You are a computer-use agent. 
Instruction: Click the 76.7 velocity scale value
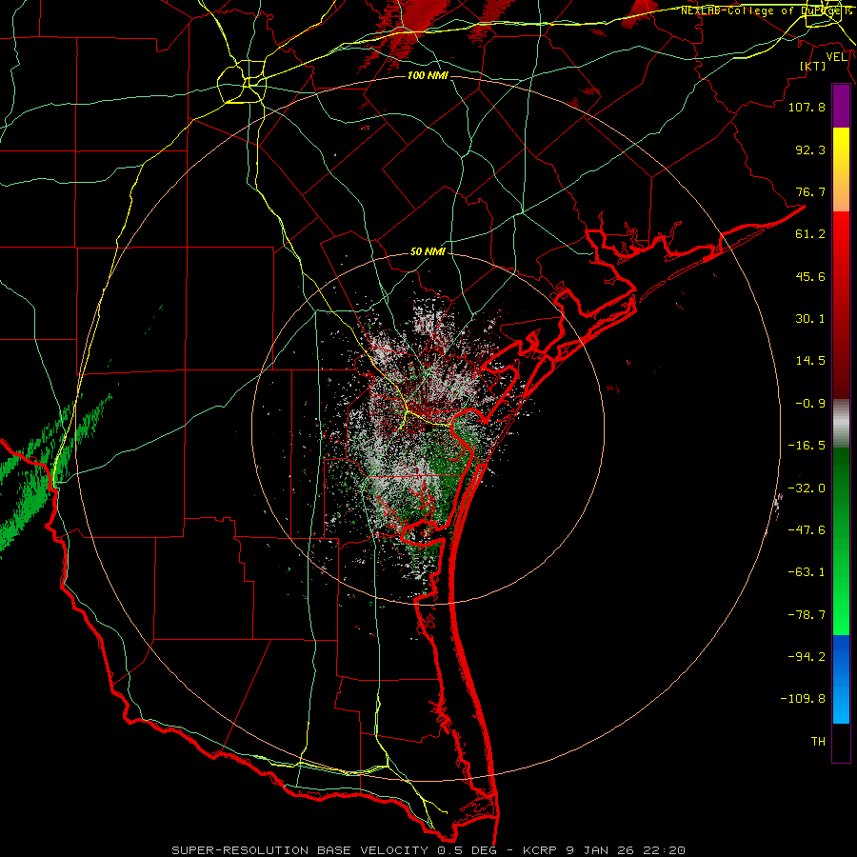click(810, 191)
